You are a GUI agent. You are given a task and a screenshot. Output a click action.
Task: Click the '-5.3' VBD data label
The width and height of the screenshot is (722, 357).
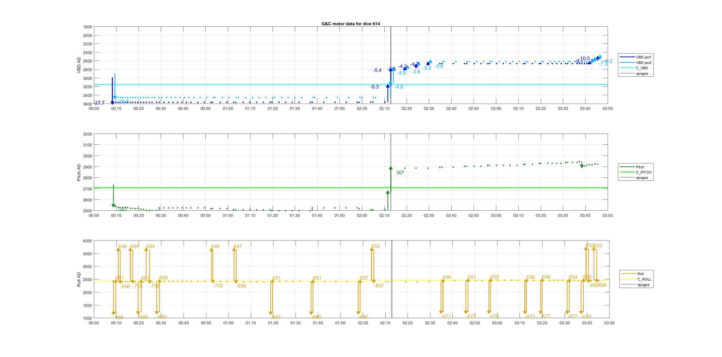pyautogui.click(x=374, y=87)
